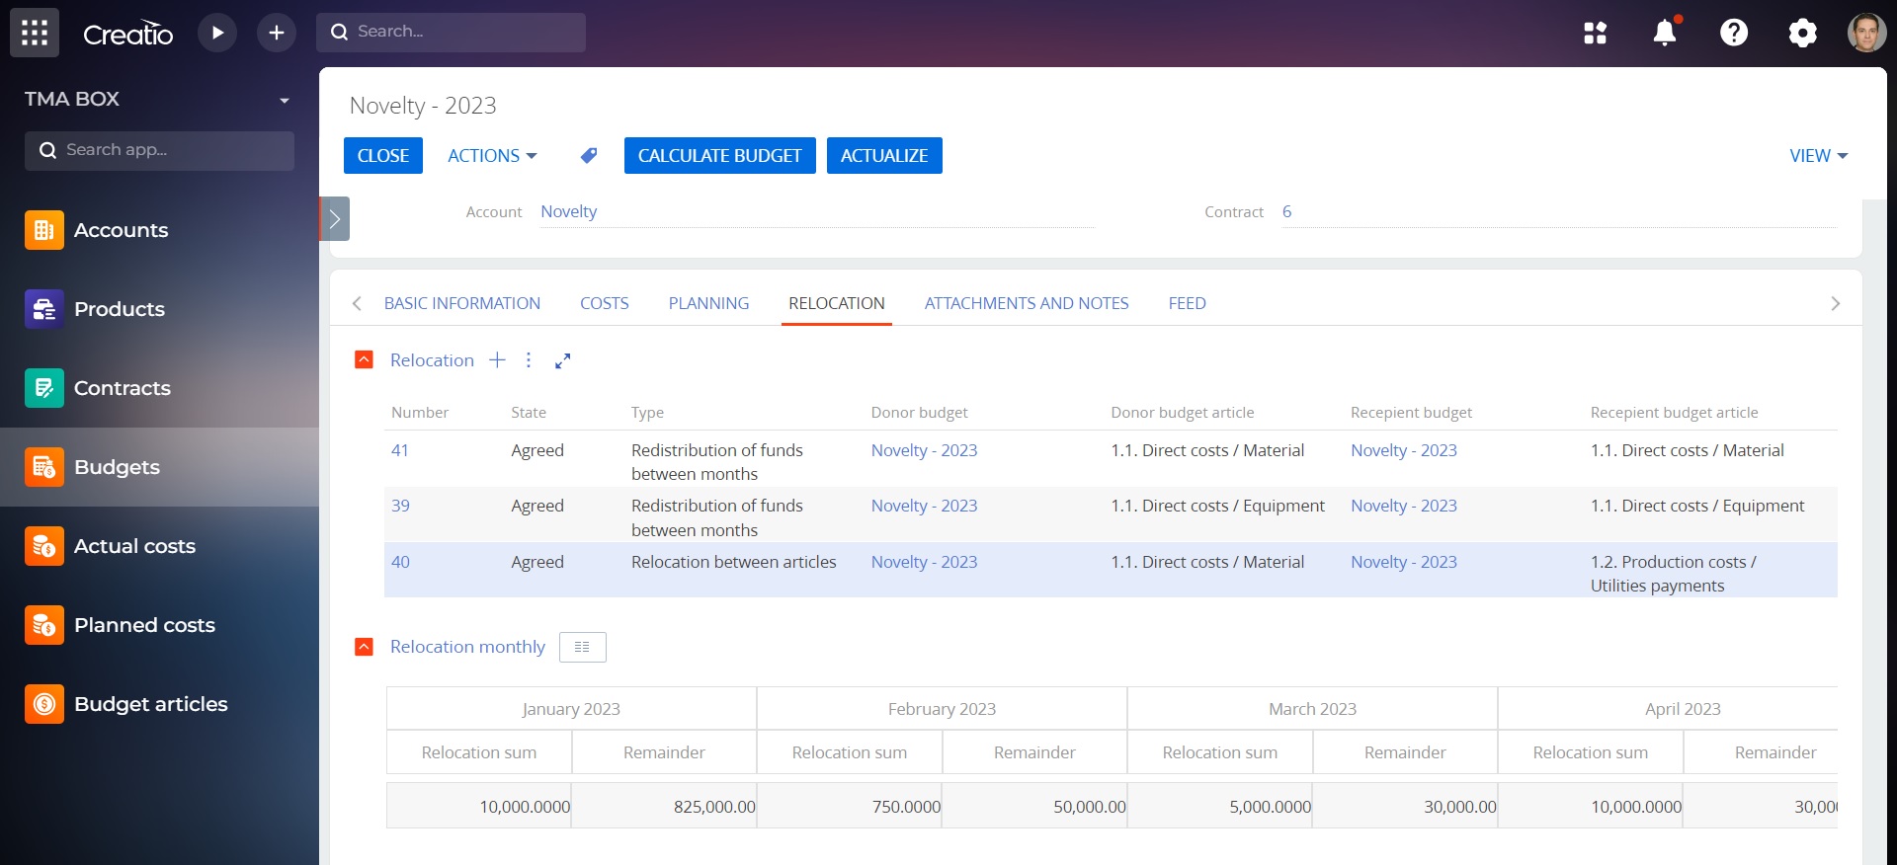Click the Calculate Budget button

(719, 156)
